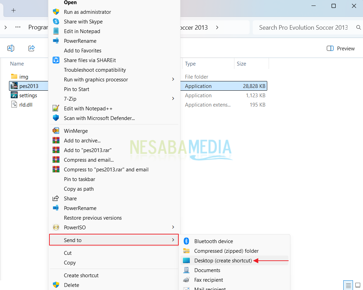Click the Run as administrator shield icon

point(56,12)
